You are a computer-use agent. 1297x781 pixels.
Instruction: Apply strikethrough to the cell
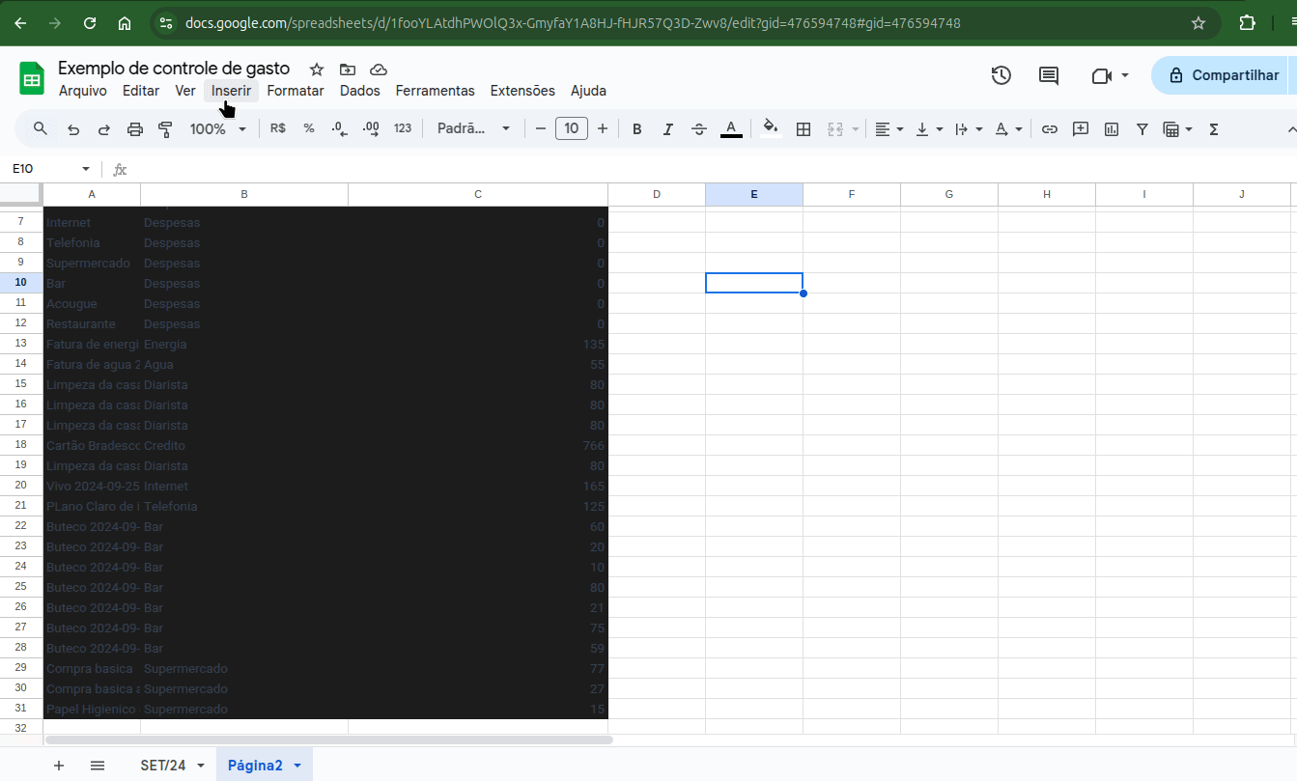(x=699, y=128)
